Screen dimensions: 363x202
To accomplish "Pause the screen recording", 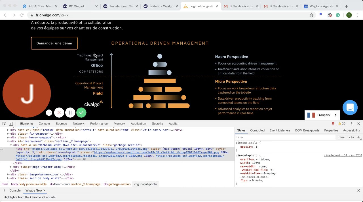I will (x=70, y=113).
